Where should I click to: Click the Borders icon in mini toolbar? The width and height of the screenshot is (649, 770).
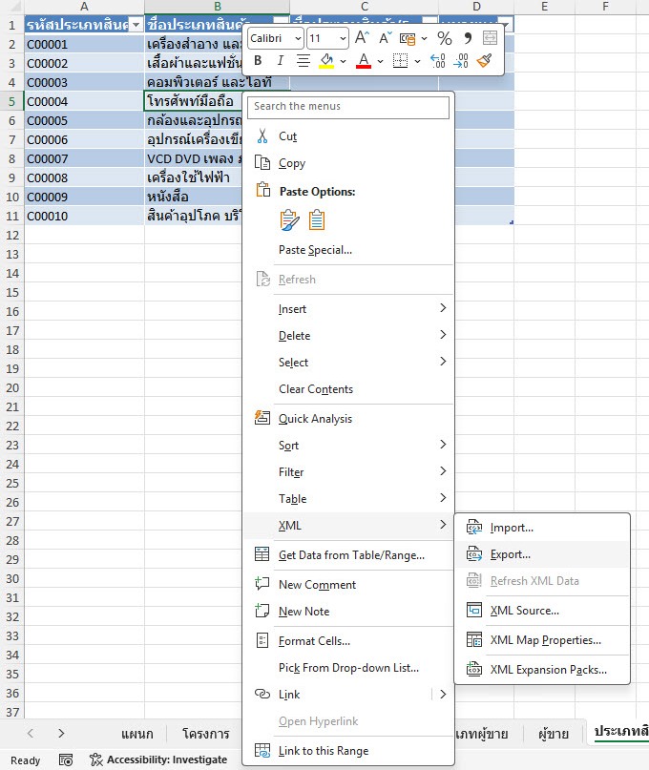tap(401, 61)
